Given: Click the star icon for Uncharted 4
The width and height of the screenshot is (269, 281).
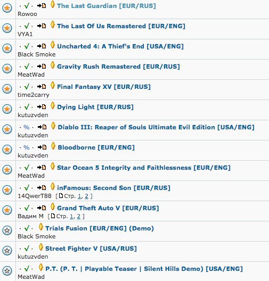Looking at the screenshot, I should tap(7, 48).
